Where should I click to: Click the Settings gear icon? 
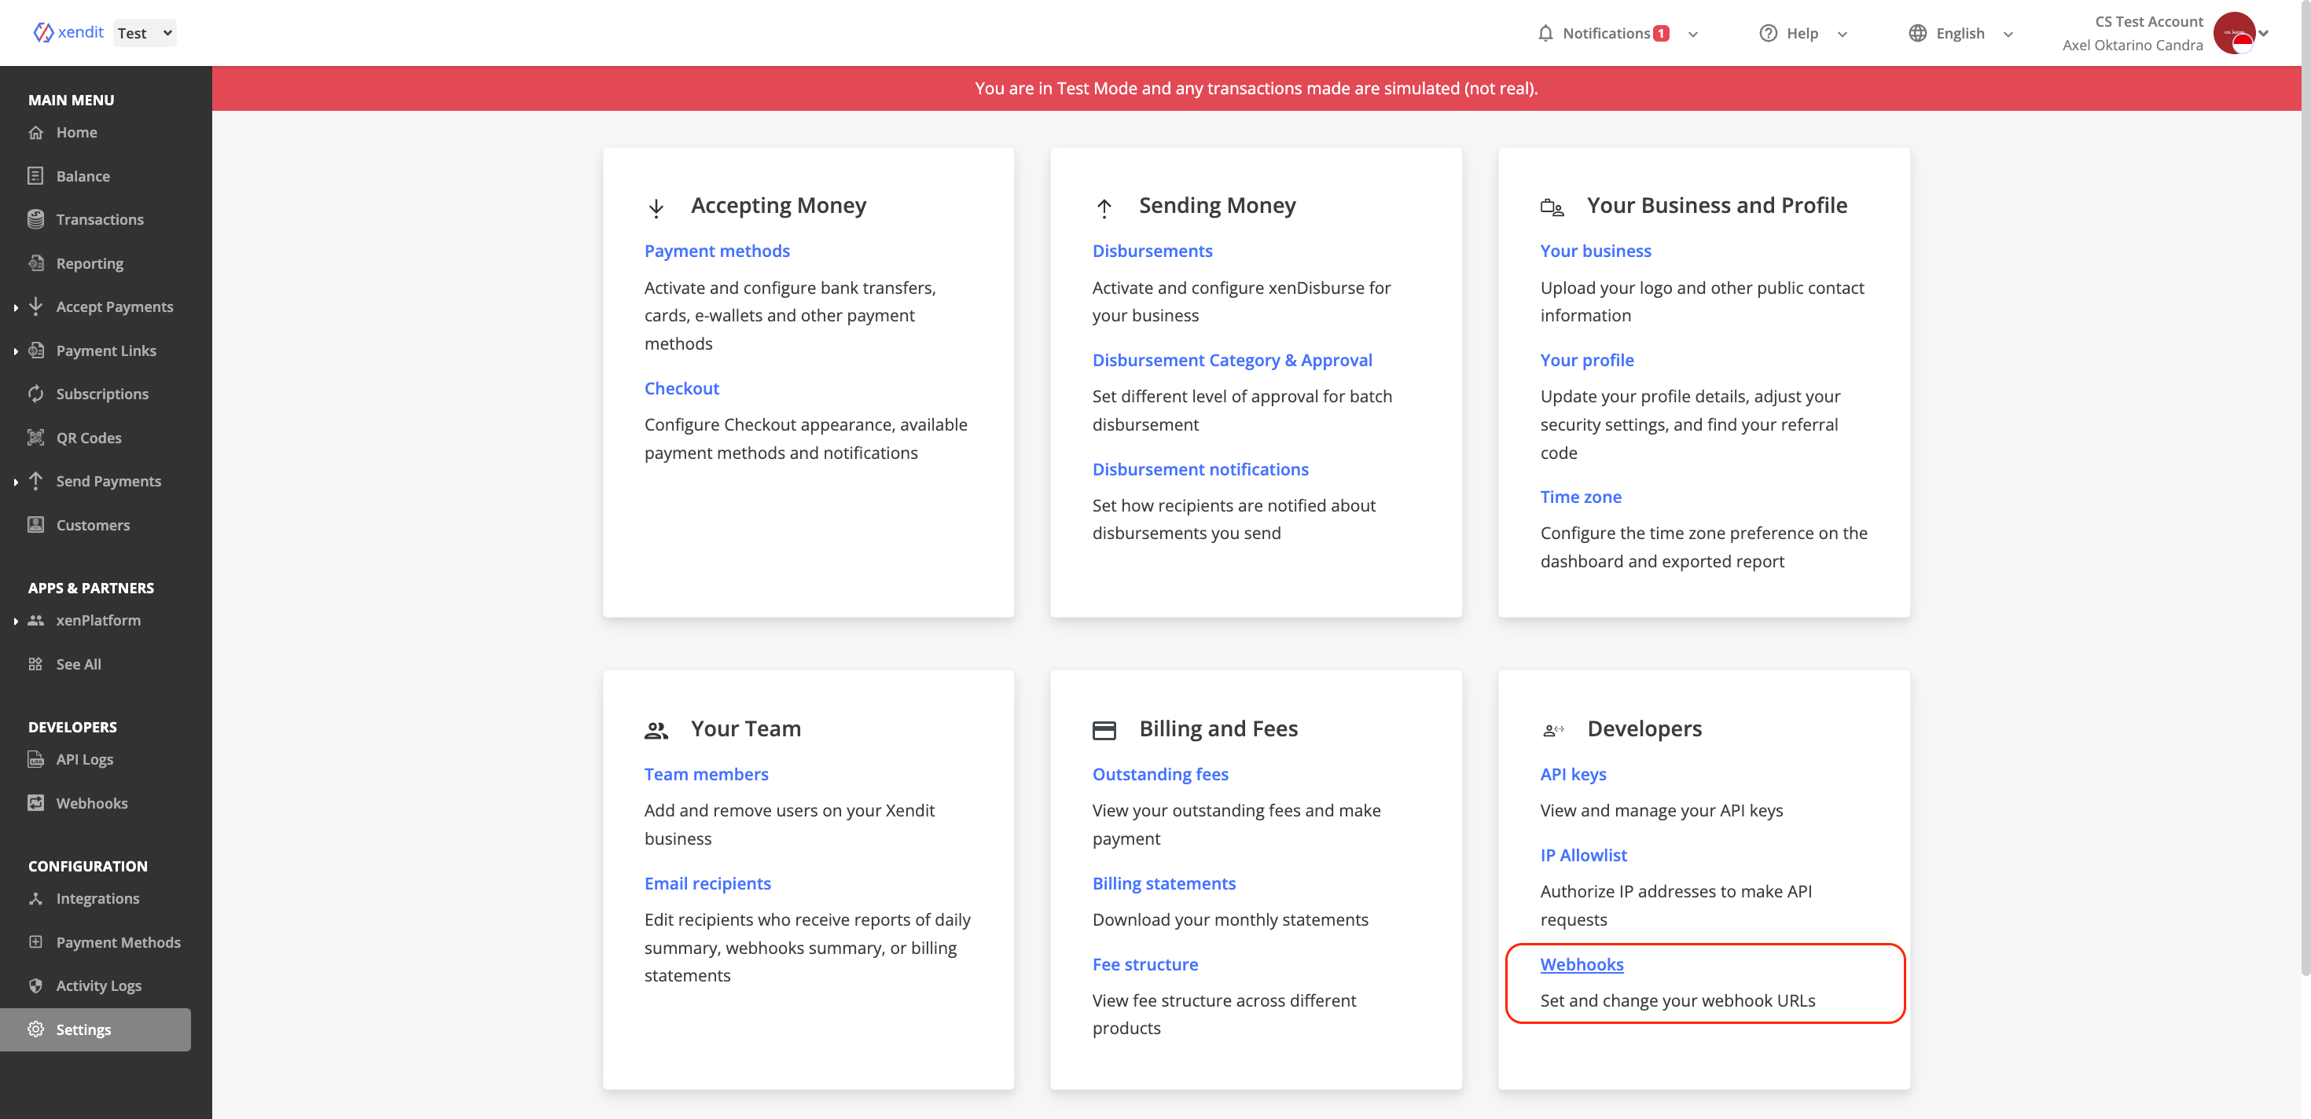(36, 1029)
